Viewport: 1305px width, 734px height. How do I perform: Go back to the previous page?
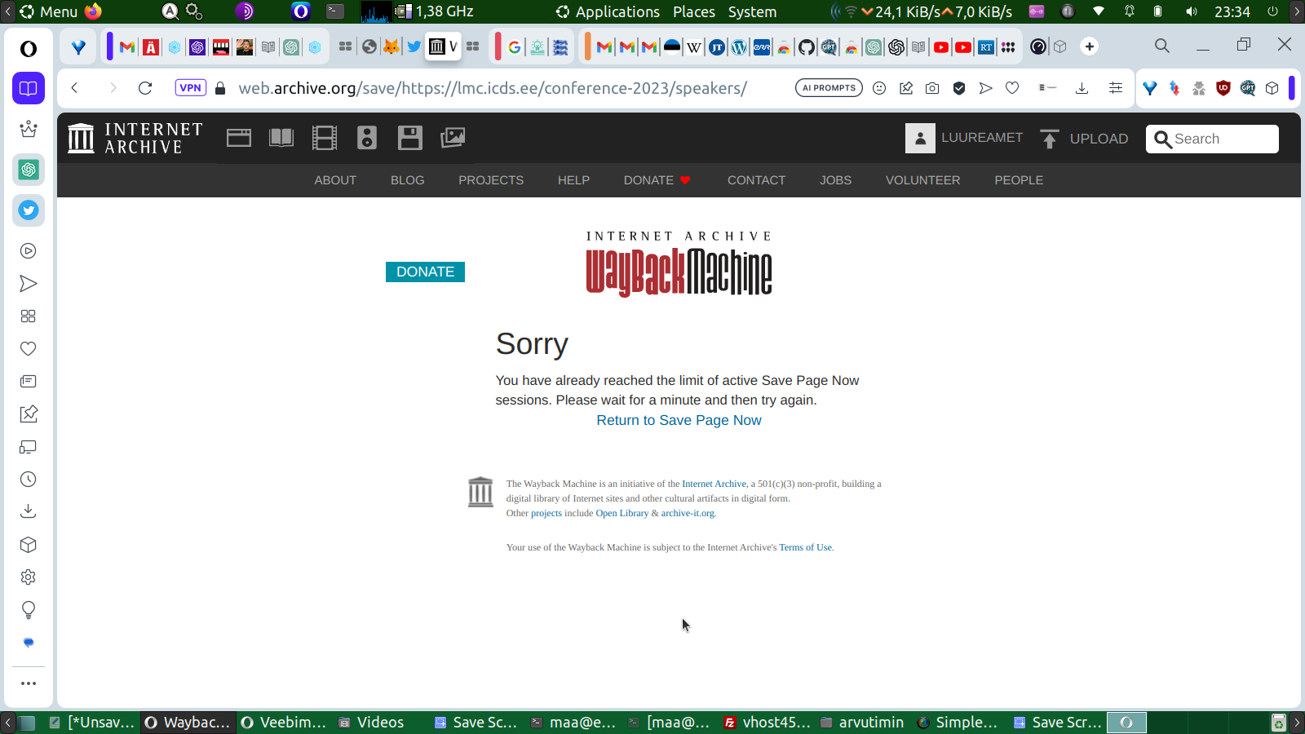click(x=74, y=88)
